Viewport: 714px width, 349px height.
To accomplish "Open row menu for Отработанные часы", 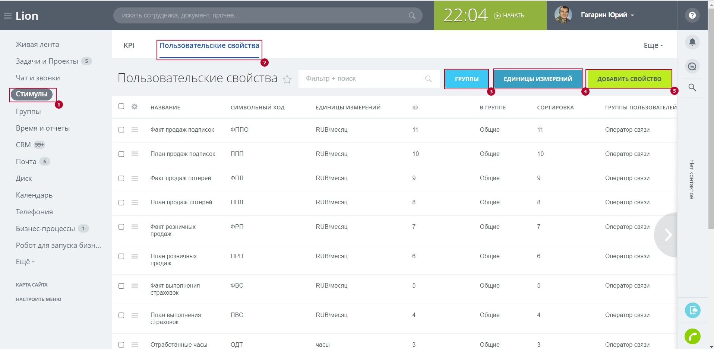I will 135,345.
